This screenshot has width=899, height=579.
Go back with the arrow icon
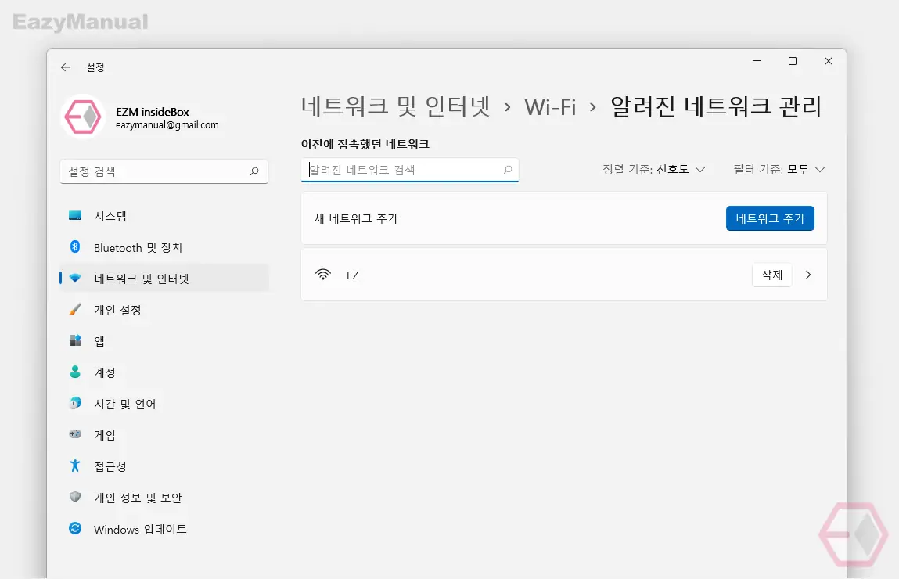pos(66,67)
